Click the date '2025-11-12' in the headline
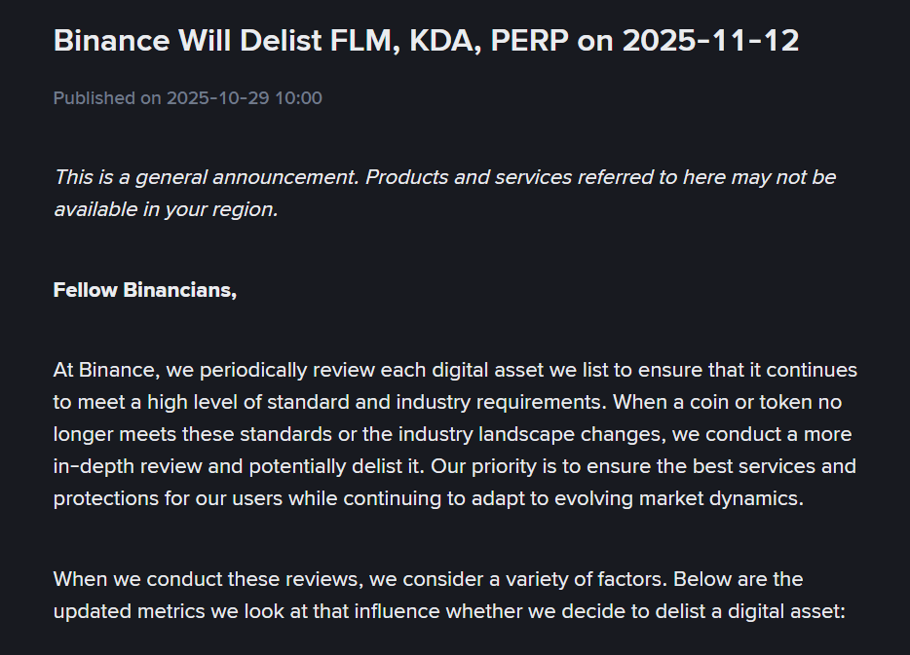This screenshot has width=910, height=655. coord(710,41)
